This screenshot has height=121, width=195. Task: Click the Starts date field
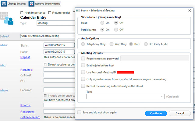pyautogui.click(x=59, y=45)
